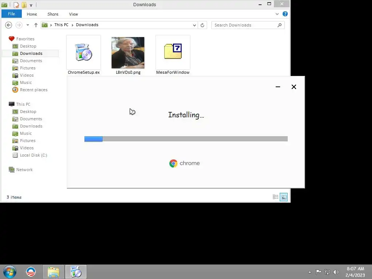Screen dimensions: 372x279
Task: Open the network tray icon
Action: 327,272
